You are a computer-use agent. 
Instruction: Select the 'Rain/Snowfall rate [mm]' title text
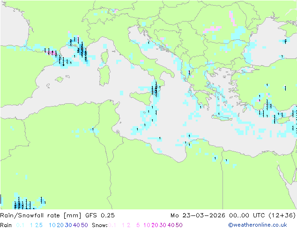41,215
